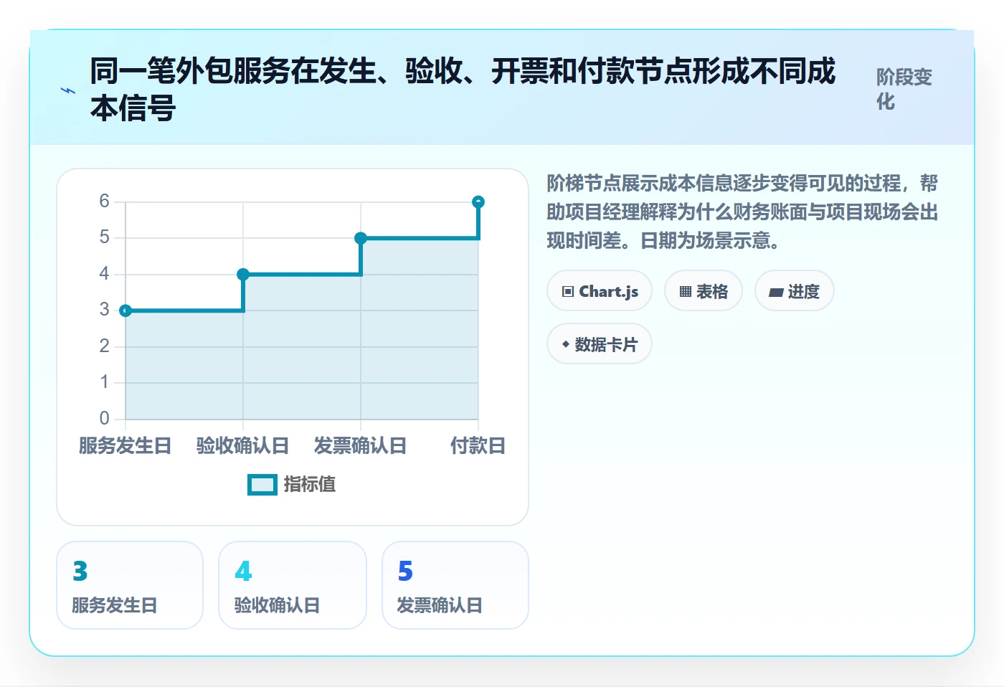Click the 指标值 legend label
Viewport: 1004px width, 687px height.
[310, 485]
